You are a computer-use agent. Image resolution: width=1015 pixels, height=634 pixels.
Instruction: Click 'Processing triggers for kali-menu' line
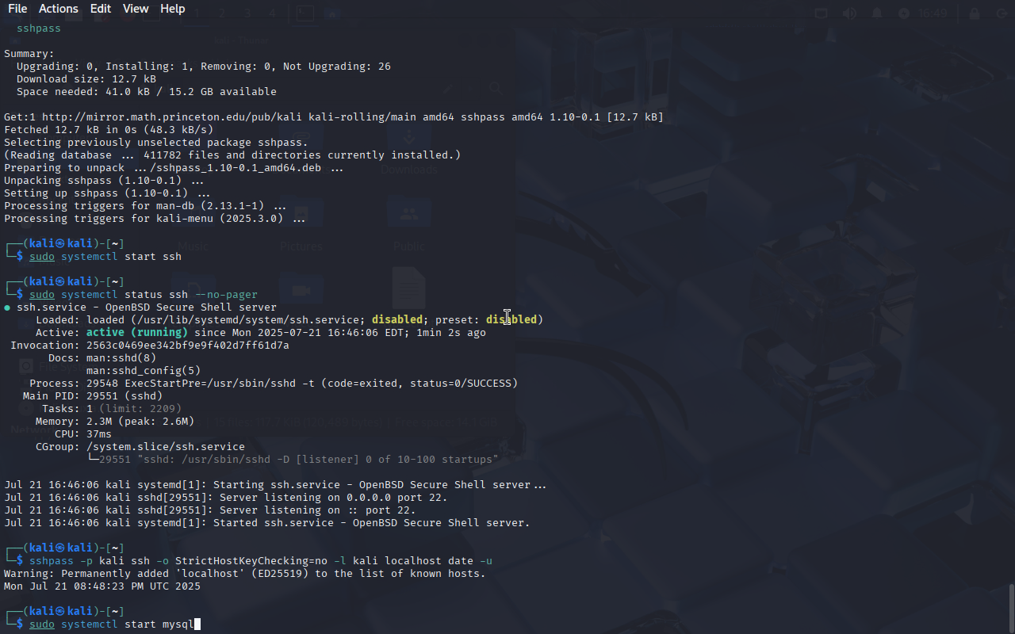[x=155, y=219]
